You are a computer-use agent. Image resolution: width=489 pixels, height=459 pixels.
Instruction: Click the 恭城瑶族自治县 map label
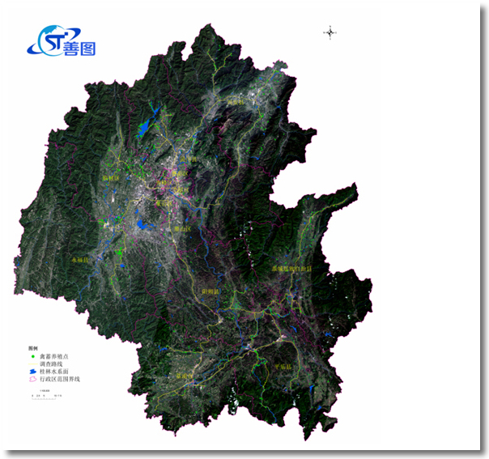[291, 269]
